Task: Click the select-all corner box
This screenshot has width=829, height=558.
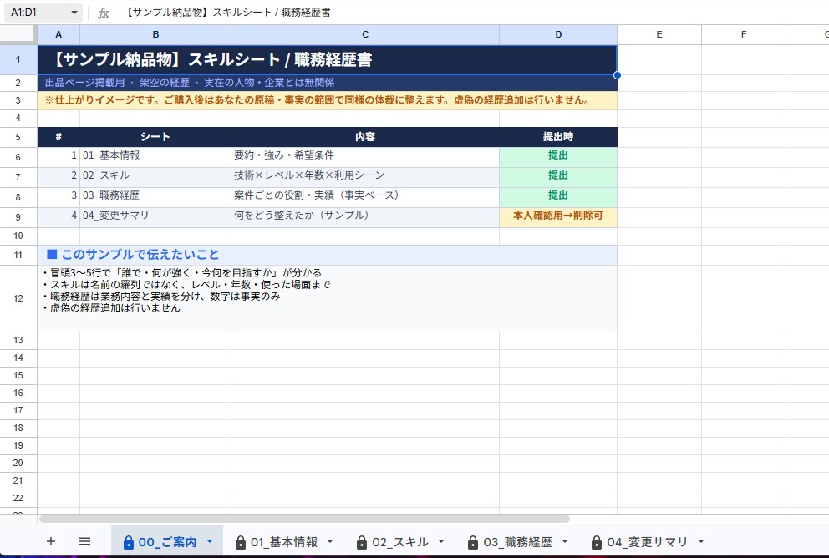Action: point(18,34)
